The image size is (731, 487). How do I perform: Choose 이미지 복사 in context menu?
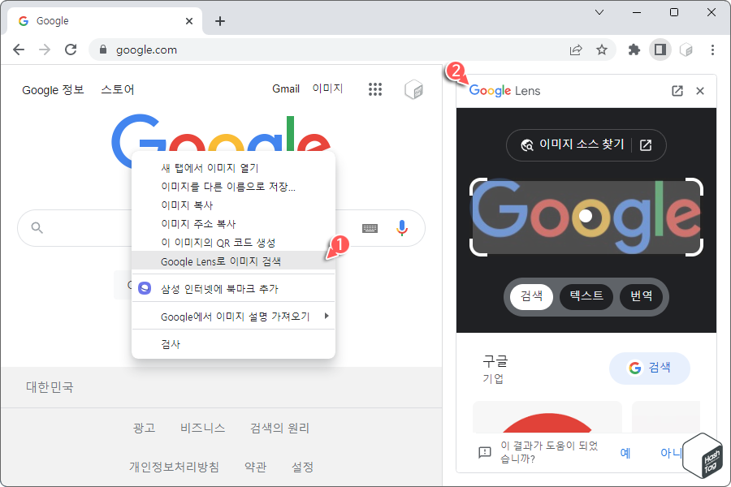[233, 205]
